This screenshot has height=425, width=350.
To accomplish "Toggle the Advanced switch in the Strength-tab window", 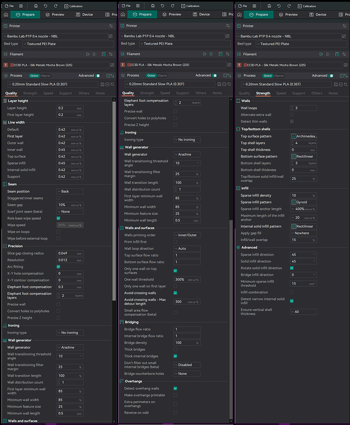I will click(331, 75).
